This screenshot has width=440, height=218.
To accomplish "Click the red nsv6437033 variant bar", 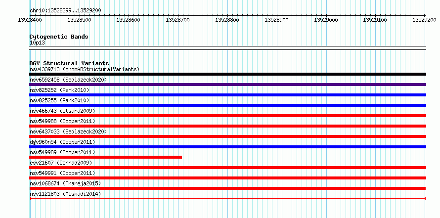I will [227, 136].
